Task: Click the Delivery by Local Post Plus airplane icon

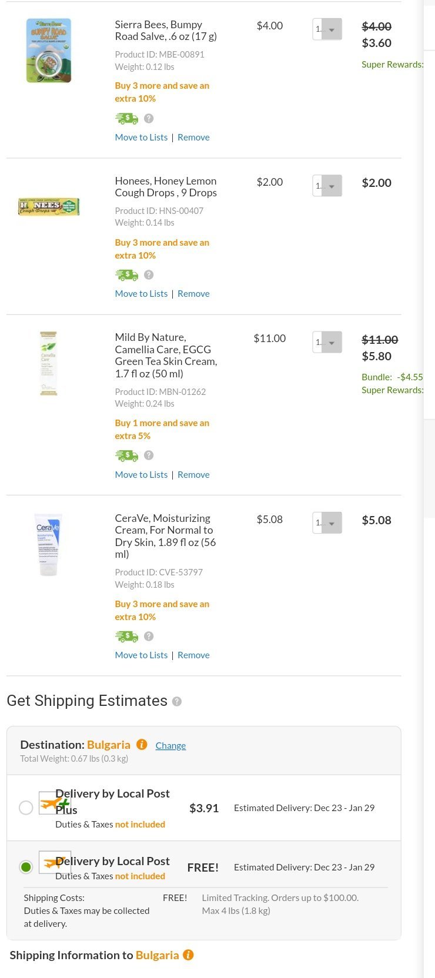Action: coord(54,803)
